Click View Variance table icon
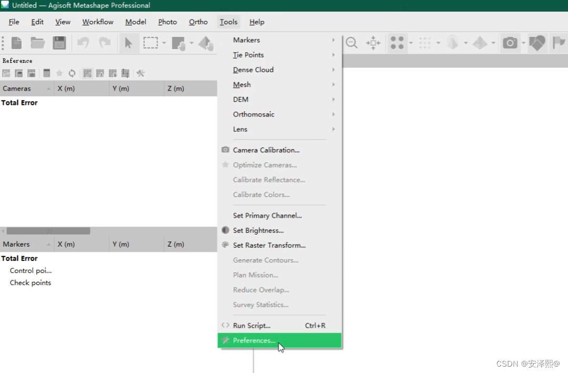 (125, 73)
